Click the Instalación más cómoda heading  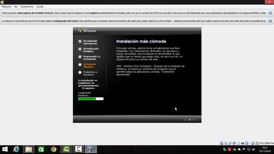point(141,41)
